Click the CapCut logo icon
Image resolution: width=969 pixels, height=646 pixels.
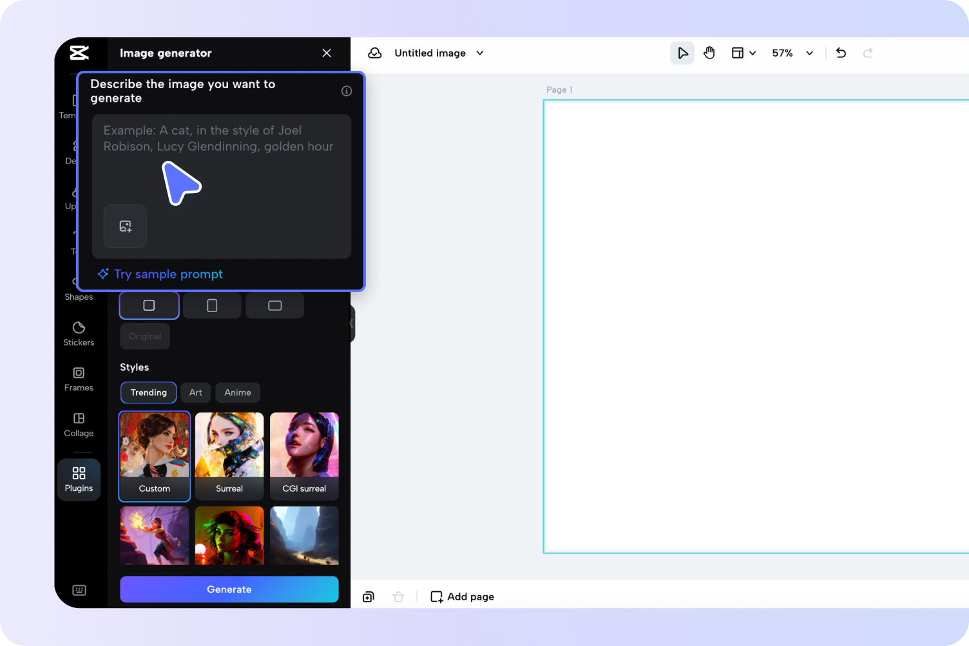tap(79, 53)
